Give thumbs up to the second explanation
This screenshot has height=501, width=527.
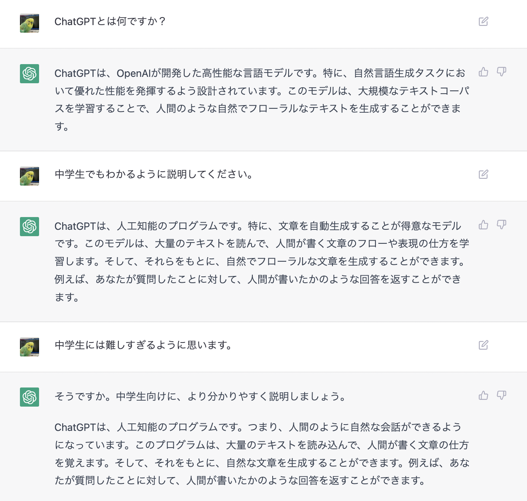[483, 225]
